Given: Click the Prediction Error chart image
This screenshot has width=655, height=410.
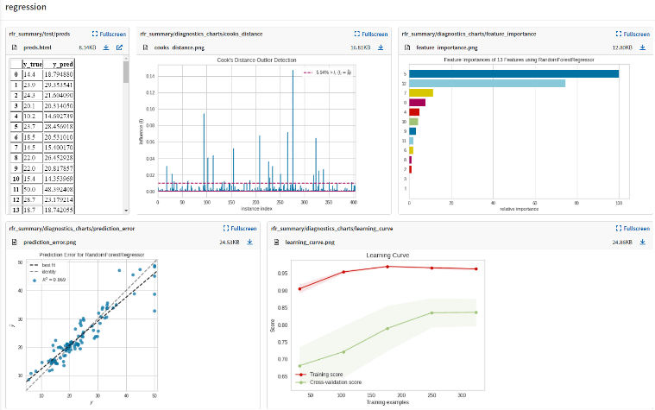Looking at the screenshot, I should 84,328.
